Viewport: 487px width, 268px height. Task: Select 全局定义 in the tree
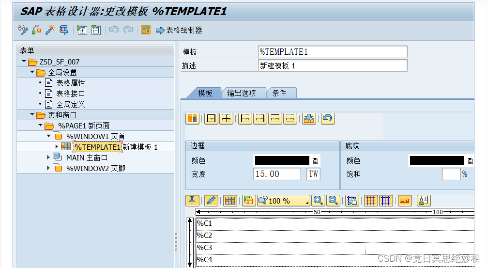click(71, 104)
